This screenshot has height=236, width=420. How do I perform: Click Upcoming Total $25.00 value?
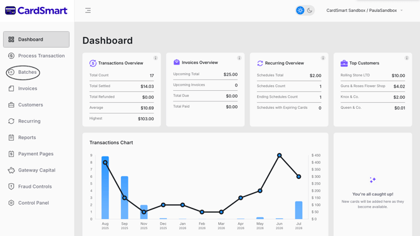(x=231, y=74)
